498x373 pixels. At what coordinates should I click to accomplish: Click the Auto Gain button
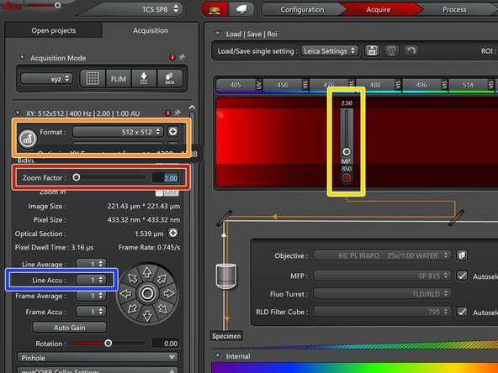coord(69,328)
